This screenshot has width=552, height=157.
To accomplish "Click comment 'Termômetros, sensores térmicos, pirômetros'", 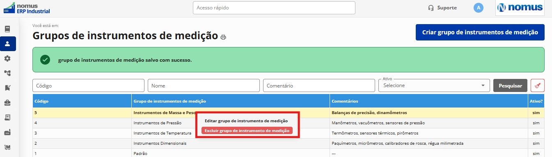I will click(x=375, y=133).
